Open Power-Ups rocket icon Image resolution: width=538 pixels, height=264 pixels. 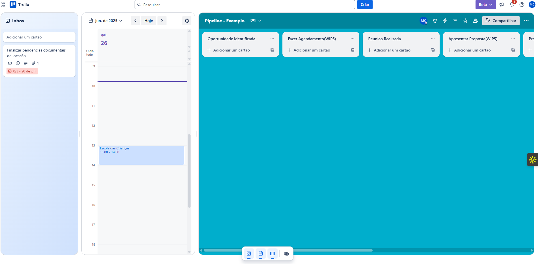click(x=435, y=21)
